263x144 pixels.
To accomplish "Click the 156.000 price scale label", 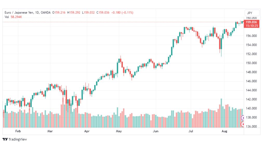I will [x=251, y=36].
